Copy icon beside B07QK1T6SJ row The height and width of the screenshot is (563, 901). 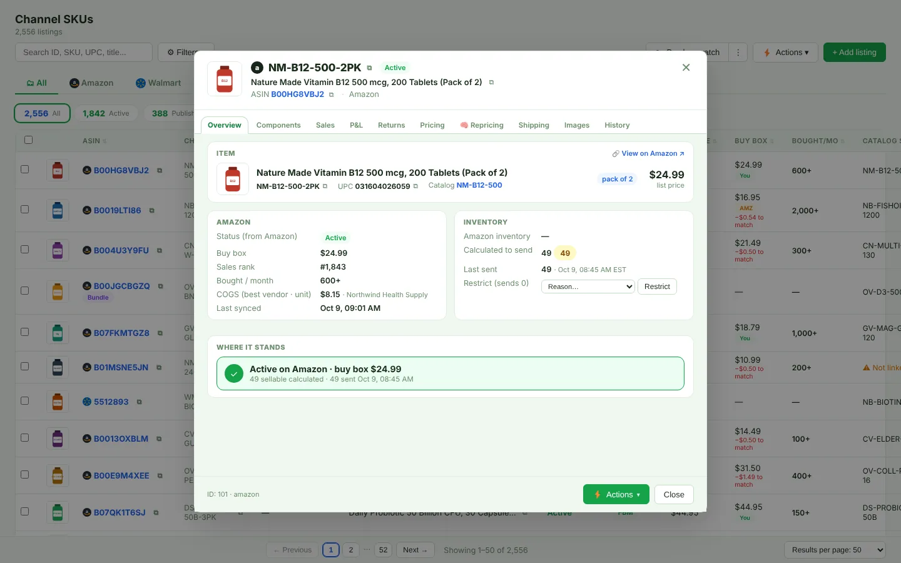[156, 513]
